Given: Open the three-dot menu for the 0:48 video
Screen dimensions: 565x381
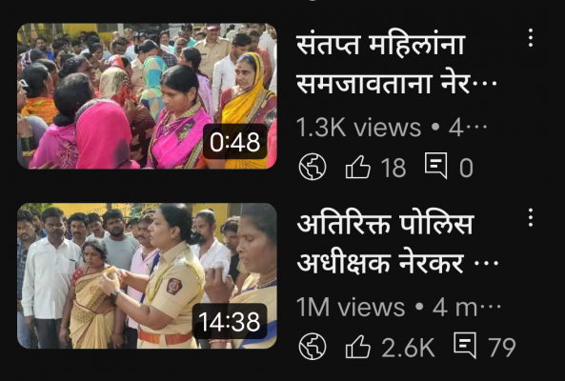Looking at the screenshot, I should (x=531, y=38).
